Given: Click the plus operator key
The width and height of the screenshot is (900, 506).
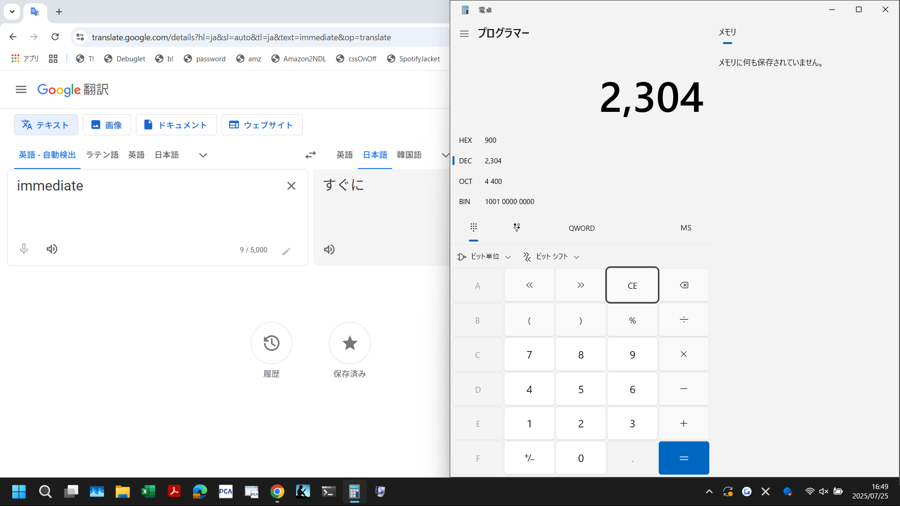Looking at the screenshot, I should (684, 424).
